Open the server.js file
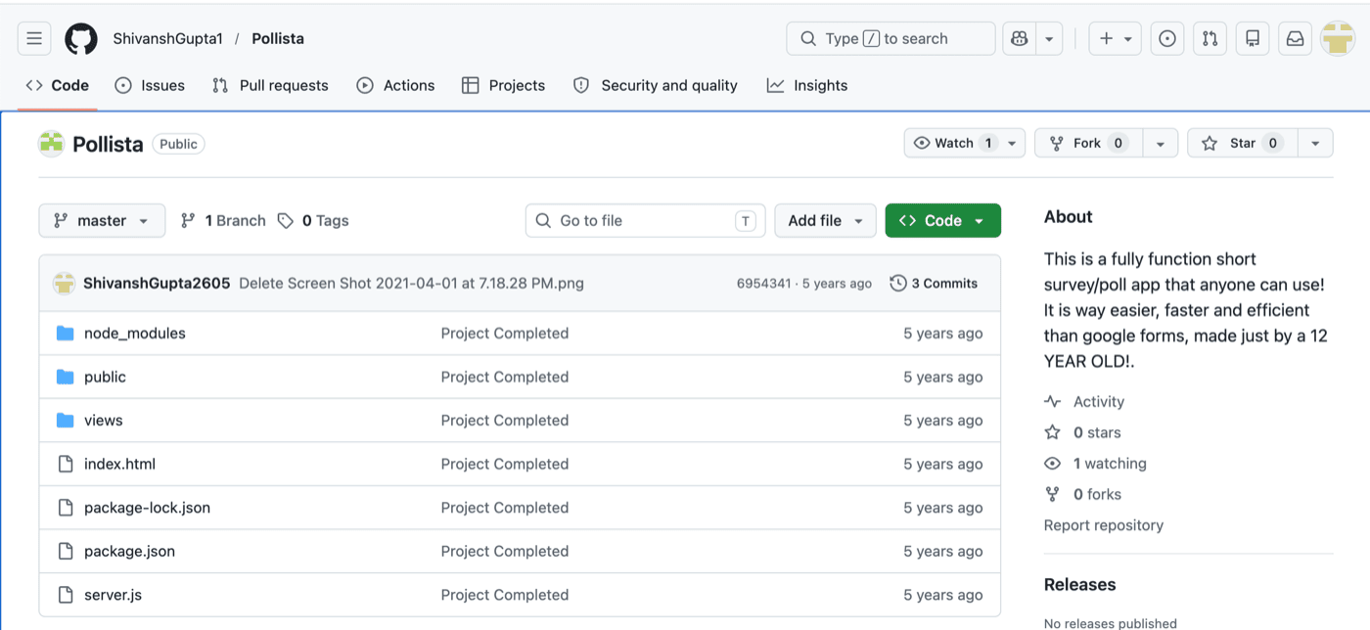 coord(113,595)
